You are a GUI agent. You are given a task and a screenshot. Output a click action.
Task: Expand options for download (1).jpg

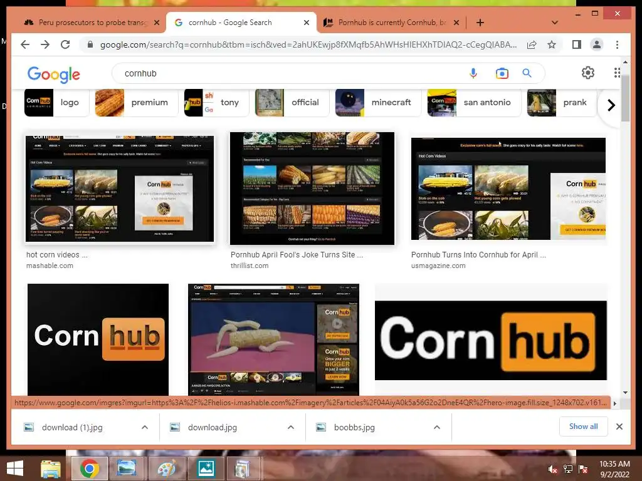click(145, 427)
